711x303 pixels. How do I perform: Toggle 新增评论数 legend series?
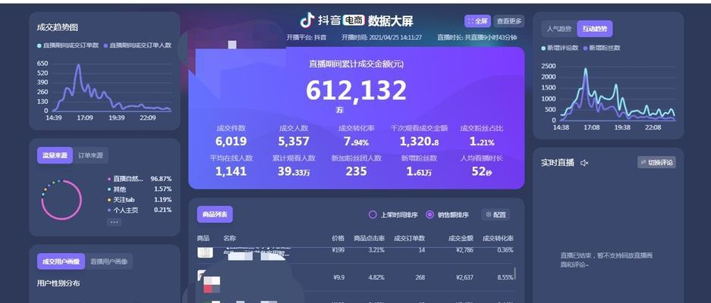(559, 48)
